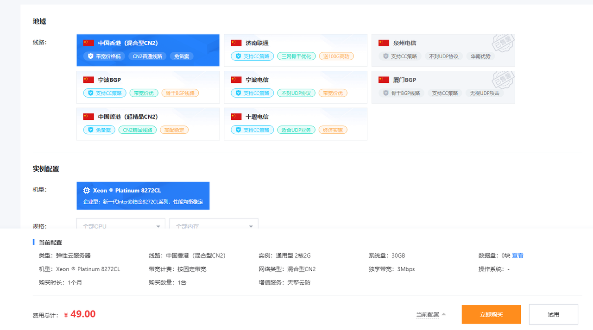Click the 试用 trial button
Screen dimensions: 593x330
(553, 315)
